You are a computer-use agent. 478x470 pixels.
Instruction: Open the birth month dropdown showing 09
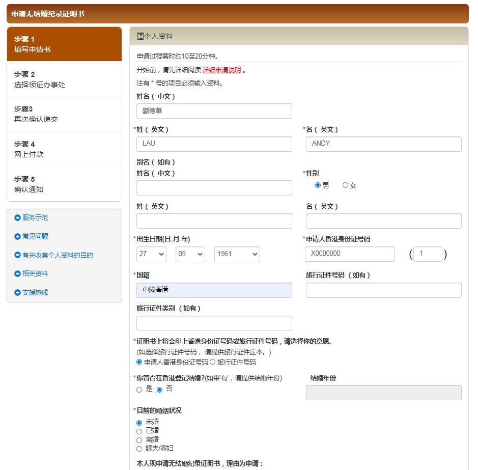pos(190,254)
